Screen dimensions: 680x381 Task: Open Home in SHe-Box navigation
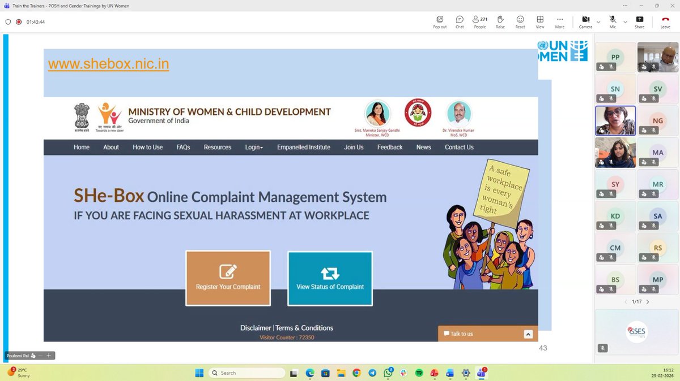tap(82, 147)
